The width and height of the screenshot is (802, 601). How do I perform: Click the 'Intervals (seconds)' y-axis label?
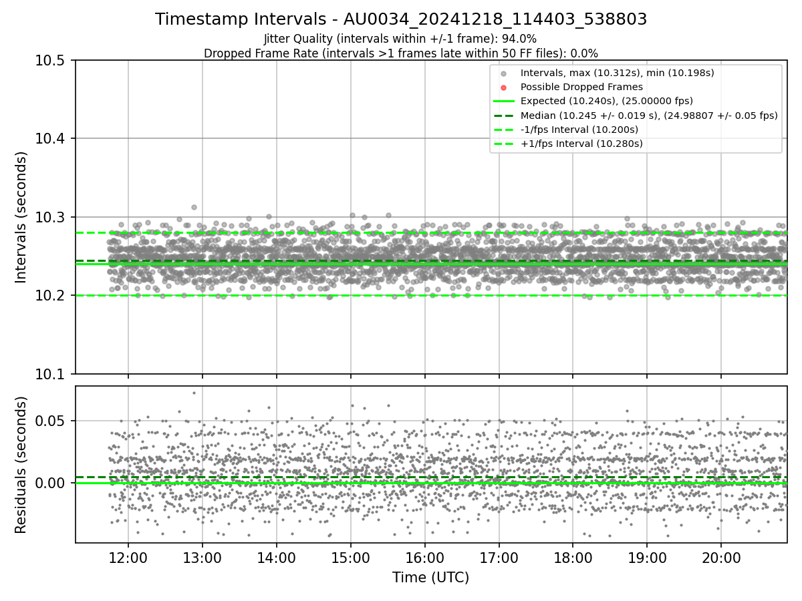[x=21, y=217]
